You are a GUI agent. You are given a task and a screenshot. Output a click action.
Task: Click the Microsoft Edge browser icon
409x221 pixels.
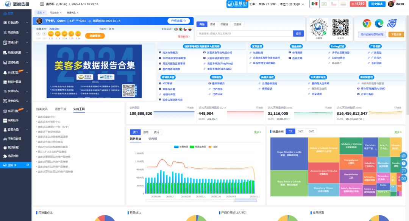[x=379, y=23]
